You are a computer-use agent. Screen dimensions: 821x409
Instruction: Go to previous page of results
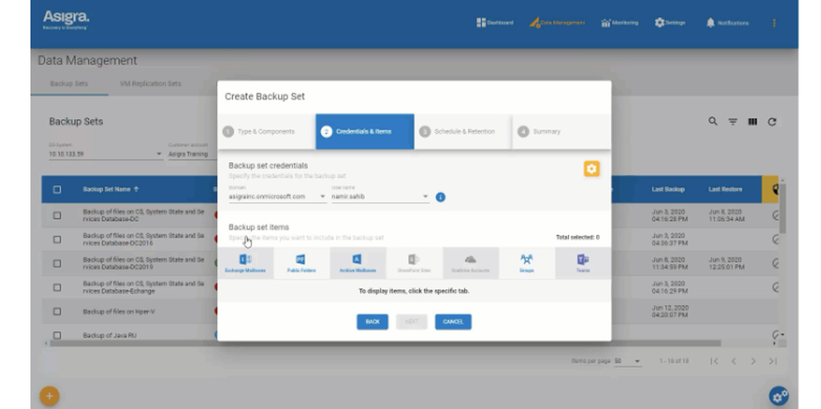[733, 361]
